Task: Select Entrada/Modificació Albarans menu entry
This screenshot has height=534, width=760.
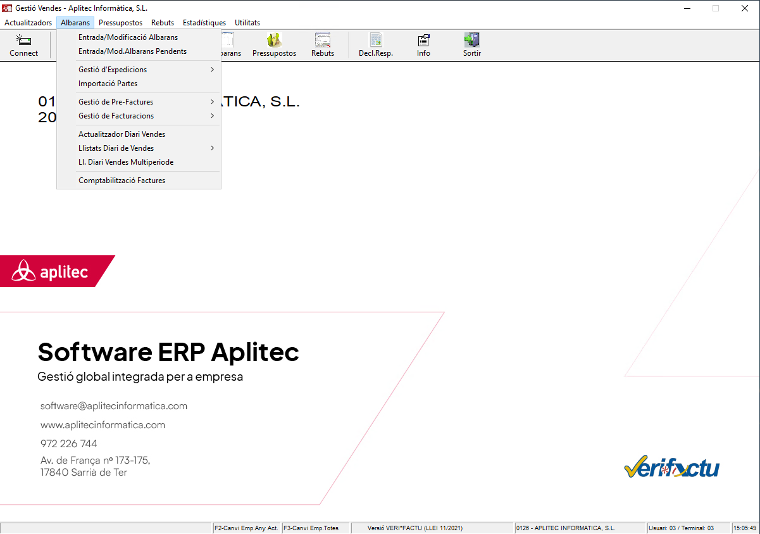Action: 128,37
